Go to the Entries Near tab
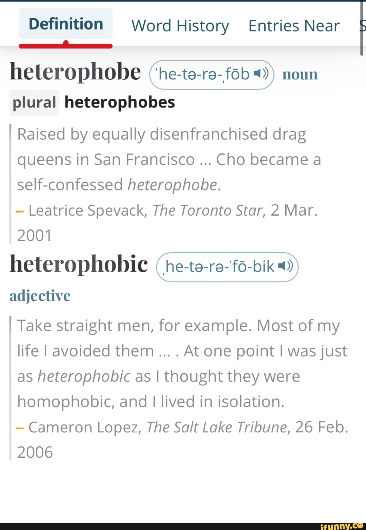 point(294,26)
